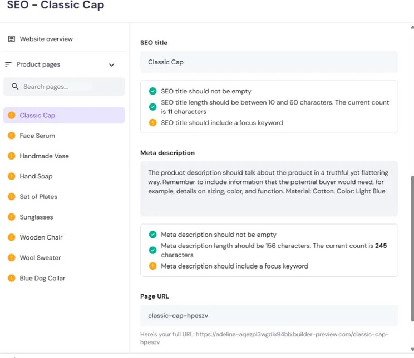Image resolution: width=414 pixels, height=358 pixels.
Task: Select Set of Plates page
Action: pos(38,197)
